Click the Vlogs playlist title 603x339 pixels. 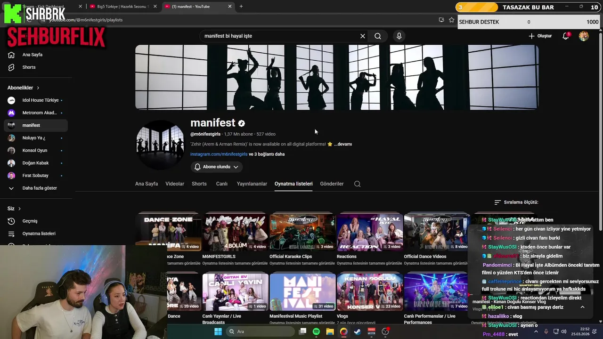click(x=342, y=316)
